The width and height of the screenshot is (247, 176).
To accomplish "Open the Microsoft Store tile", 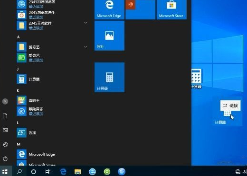I will coord(171,9).
